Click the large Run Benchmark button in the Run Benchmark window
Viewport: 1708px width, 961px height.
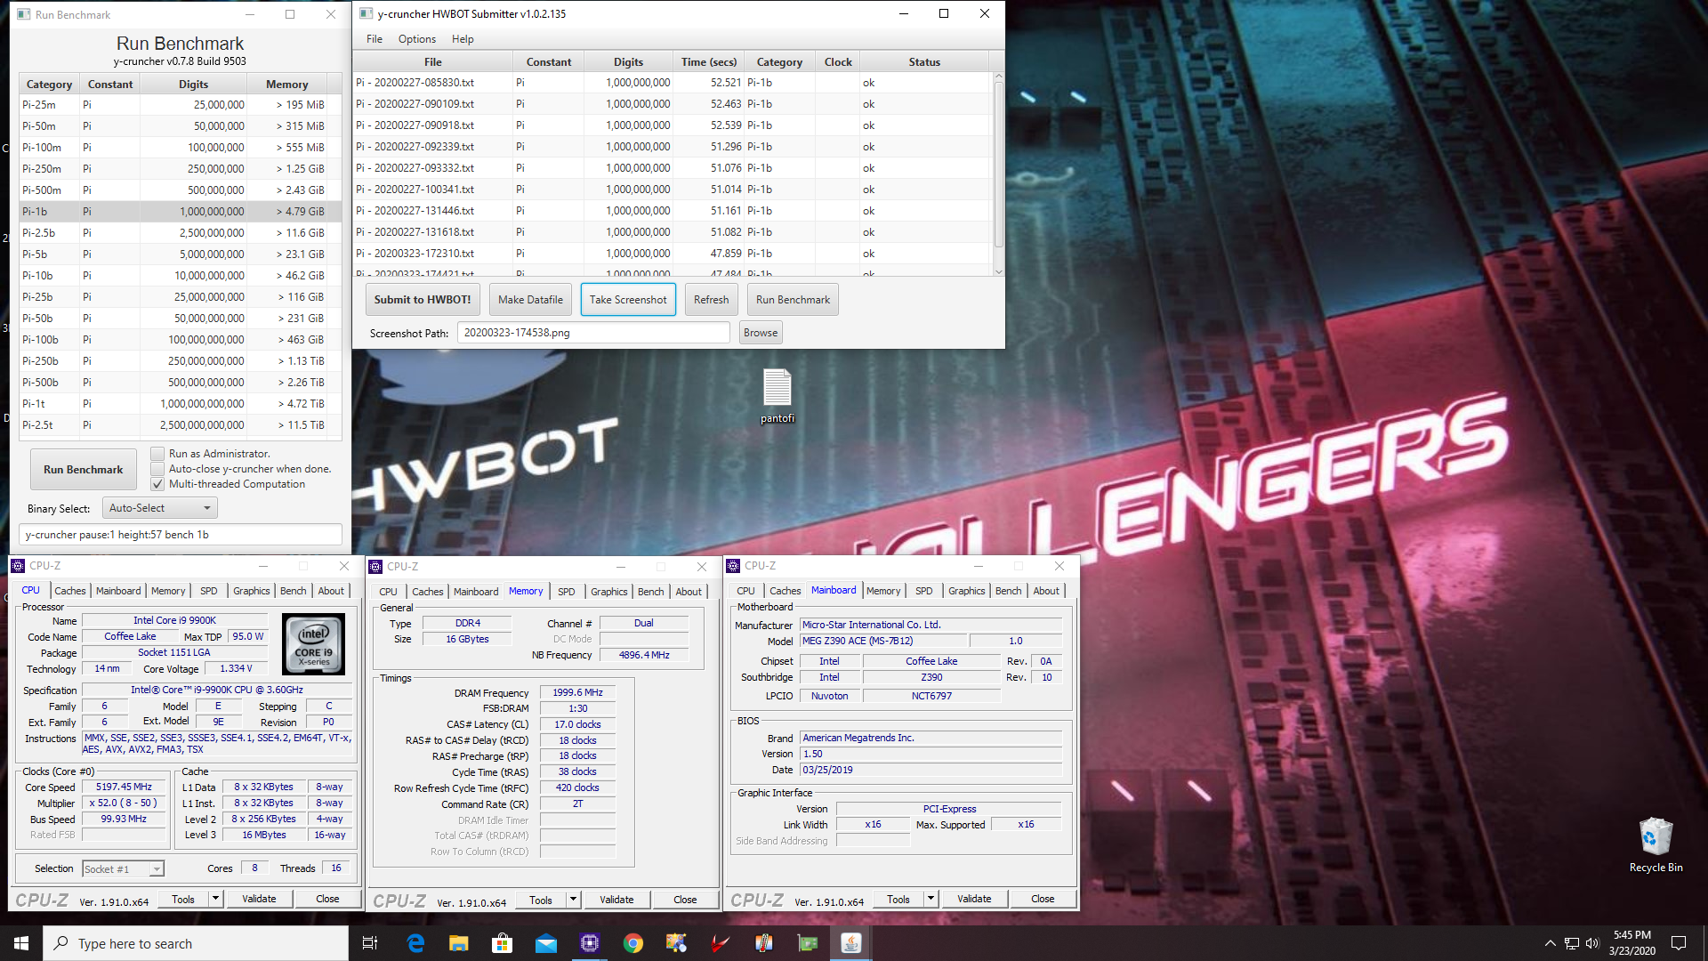click(84, 470)
